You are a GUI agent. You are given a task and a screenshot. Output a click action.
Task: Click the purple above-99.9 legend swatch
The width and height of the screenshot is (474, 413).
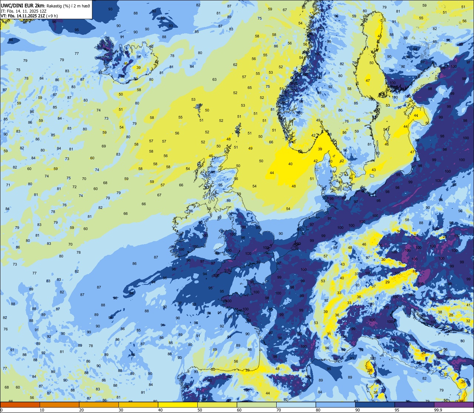(454, 404)
